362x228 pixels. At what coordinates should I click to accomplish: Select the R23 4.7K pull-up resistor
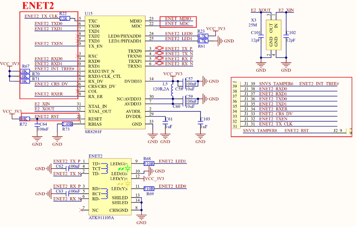click(x=203, y=36)
